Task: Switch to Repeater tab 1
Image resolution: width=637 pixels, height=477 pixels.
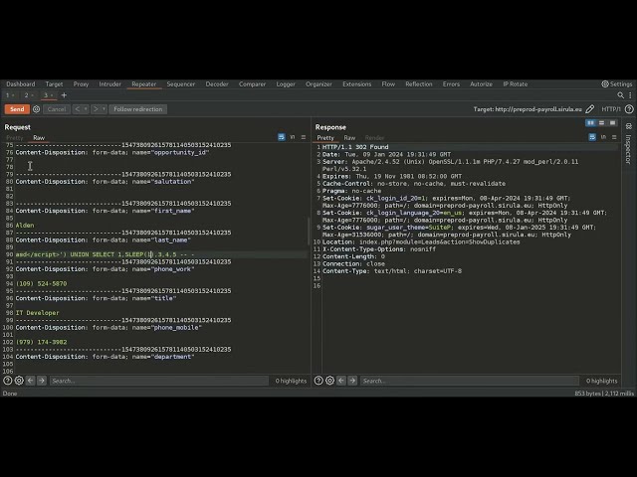Action: 7,95
